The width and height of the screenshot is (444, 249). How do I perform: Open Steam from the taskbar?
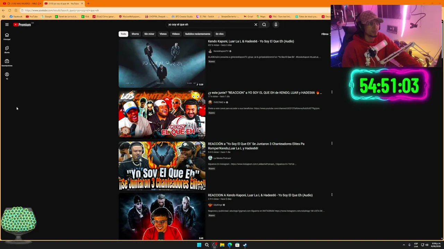click(245, 245)
